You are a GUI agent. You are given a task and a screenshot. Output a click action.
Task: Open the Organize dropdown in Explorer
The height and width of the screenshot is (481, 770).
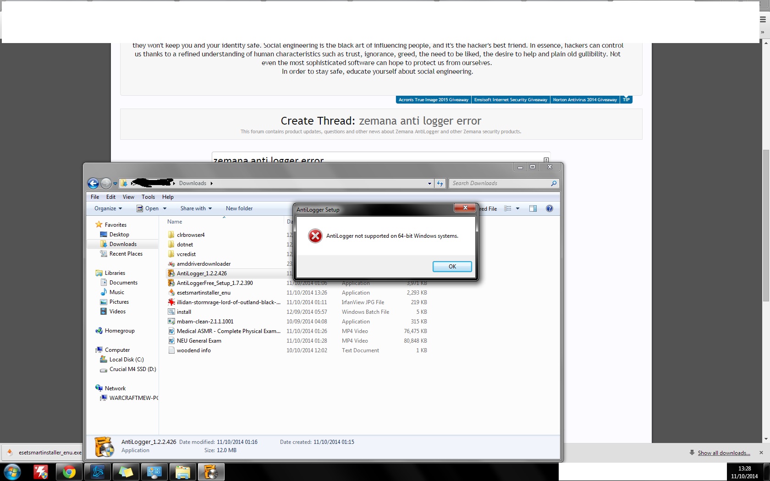[x=108, y=208]
